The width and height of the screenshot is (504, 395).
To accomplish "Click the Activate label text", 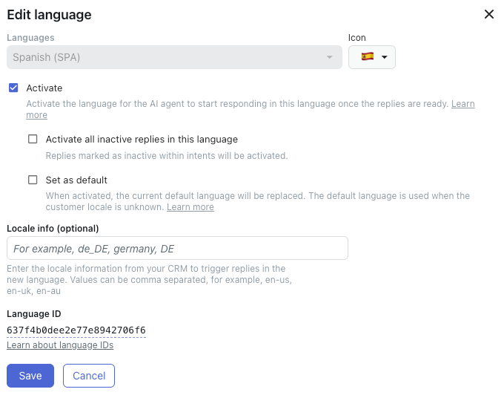I will point(44,88).
